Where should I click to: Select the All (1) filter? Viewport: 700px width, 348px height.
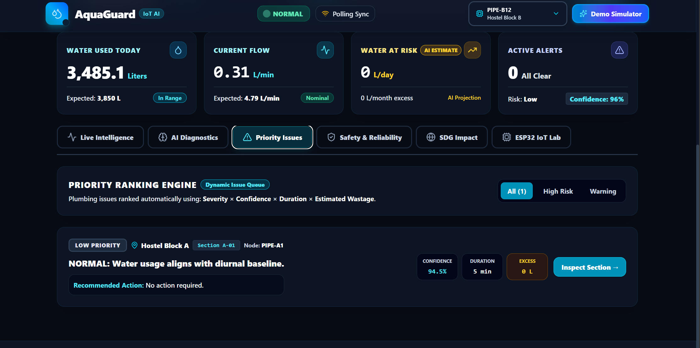[x=517, y=191]
